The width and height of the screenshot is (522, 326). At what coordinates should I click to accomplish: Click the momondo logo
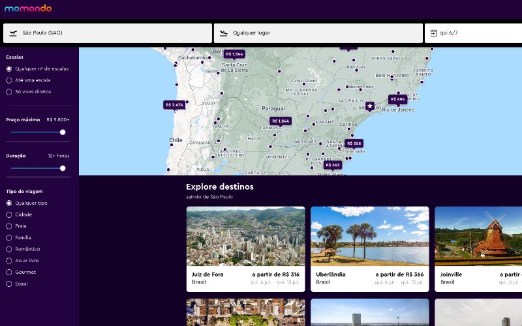click(28, 8)
